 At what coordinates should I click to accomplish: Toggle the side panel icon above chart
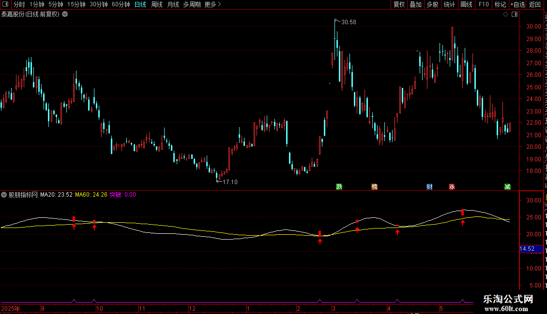(515, 14)
